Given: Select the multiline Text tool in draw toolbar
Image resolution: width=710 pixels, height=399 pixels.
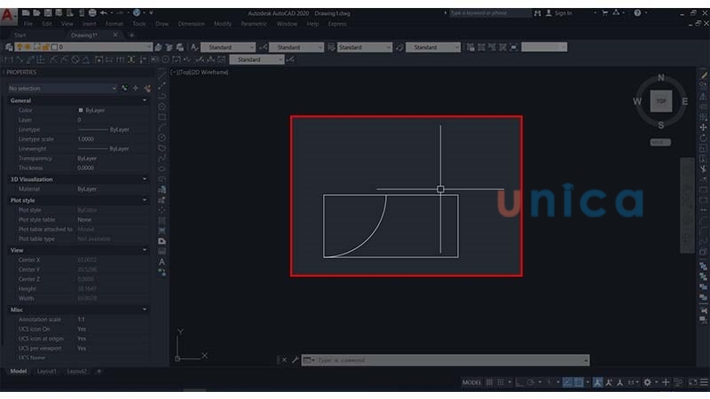Looking at the screenshot, I should click(162, 262).
